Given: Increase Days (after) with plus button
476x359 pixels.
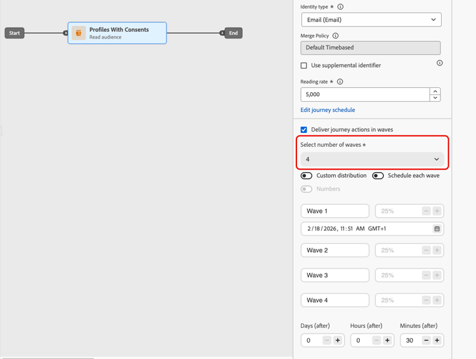Looking at the screenshot, I should point(338,340).
